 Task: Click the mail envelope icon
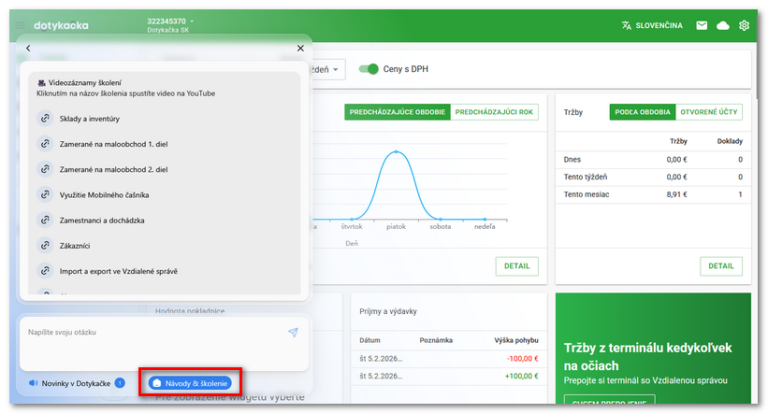(x=702, y=25)
